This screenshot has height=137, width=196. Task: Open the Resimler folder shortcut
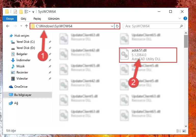coord(22,72)
